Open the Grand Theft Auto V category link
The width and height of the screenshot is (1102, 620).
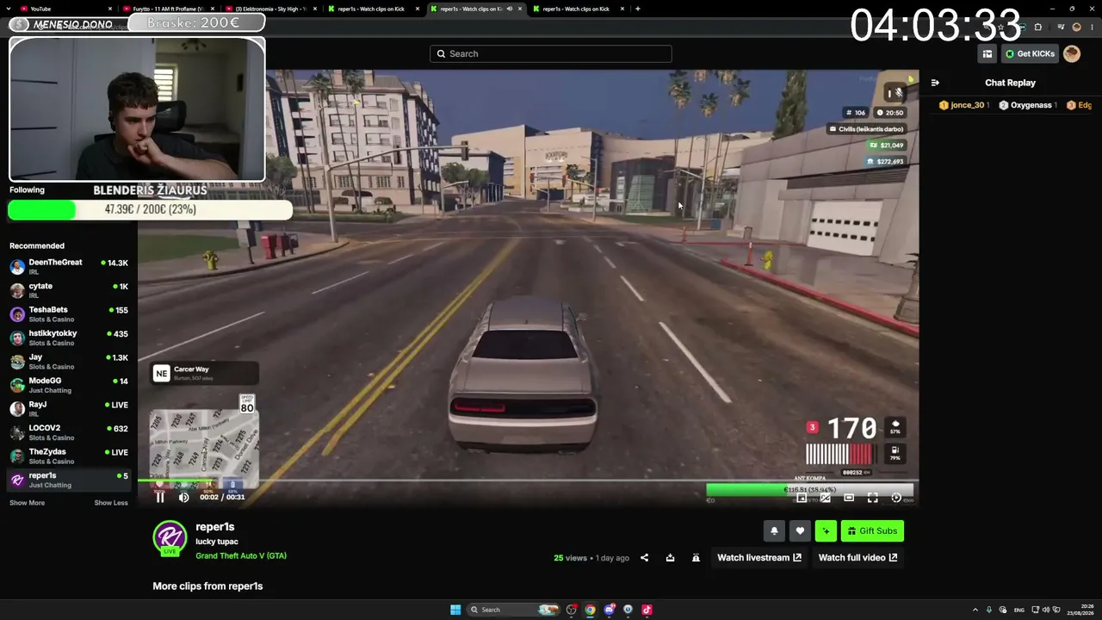pyautogui.click(x=241, y=556)
